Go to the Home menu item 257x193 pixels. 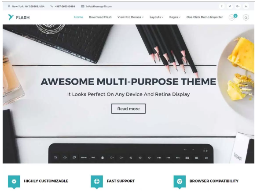(78, 17)
